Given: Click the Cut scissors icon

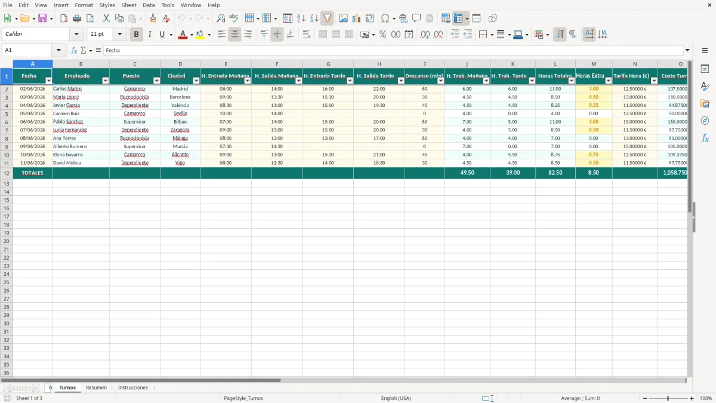Looking at the screenshot, I should (x=106, y=19).
